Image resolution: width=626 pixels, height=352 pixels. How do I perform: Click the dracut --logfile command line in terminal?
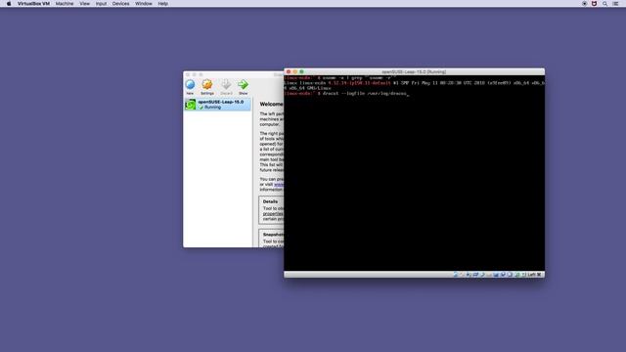coord(365,94)
